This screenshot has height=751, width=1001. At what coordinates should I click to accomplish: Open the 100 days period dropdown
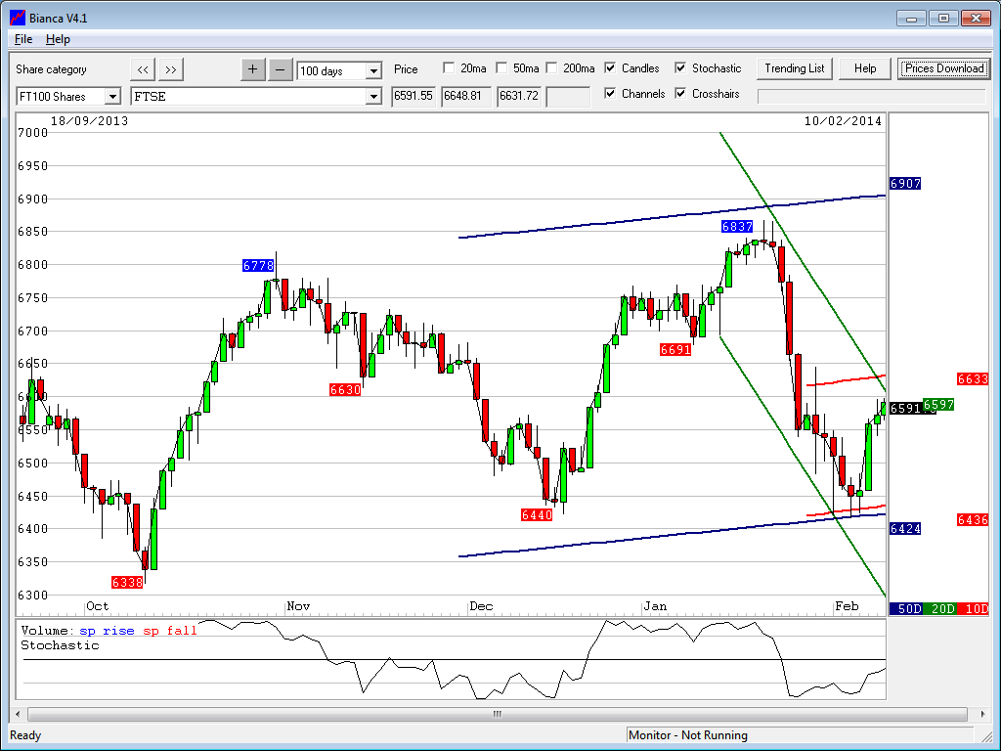click(x=373, y=70)
